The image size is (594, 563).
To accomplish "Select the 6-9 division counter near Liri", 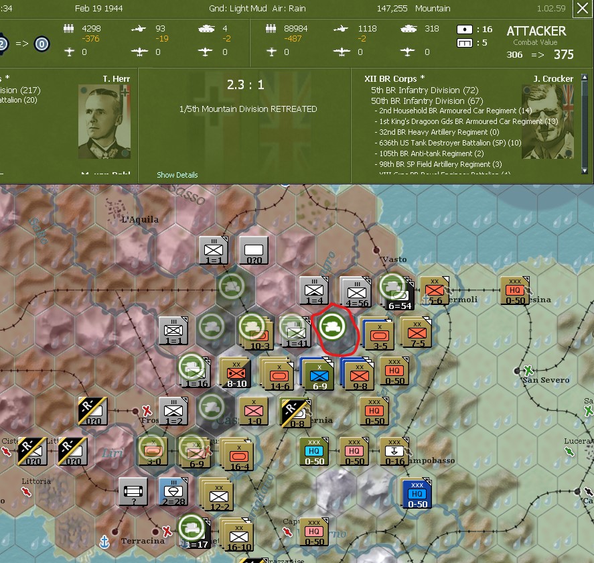I will 196,452.
